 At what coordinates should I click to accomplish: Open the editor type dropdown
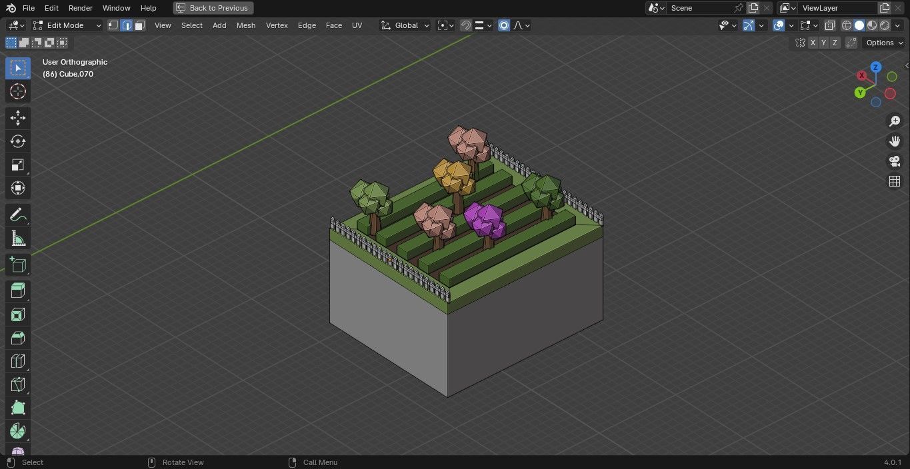(16, 25)
